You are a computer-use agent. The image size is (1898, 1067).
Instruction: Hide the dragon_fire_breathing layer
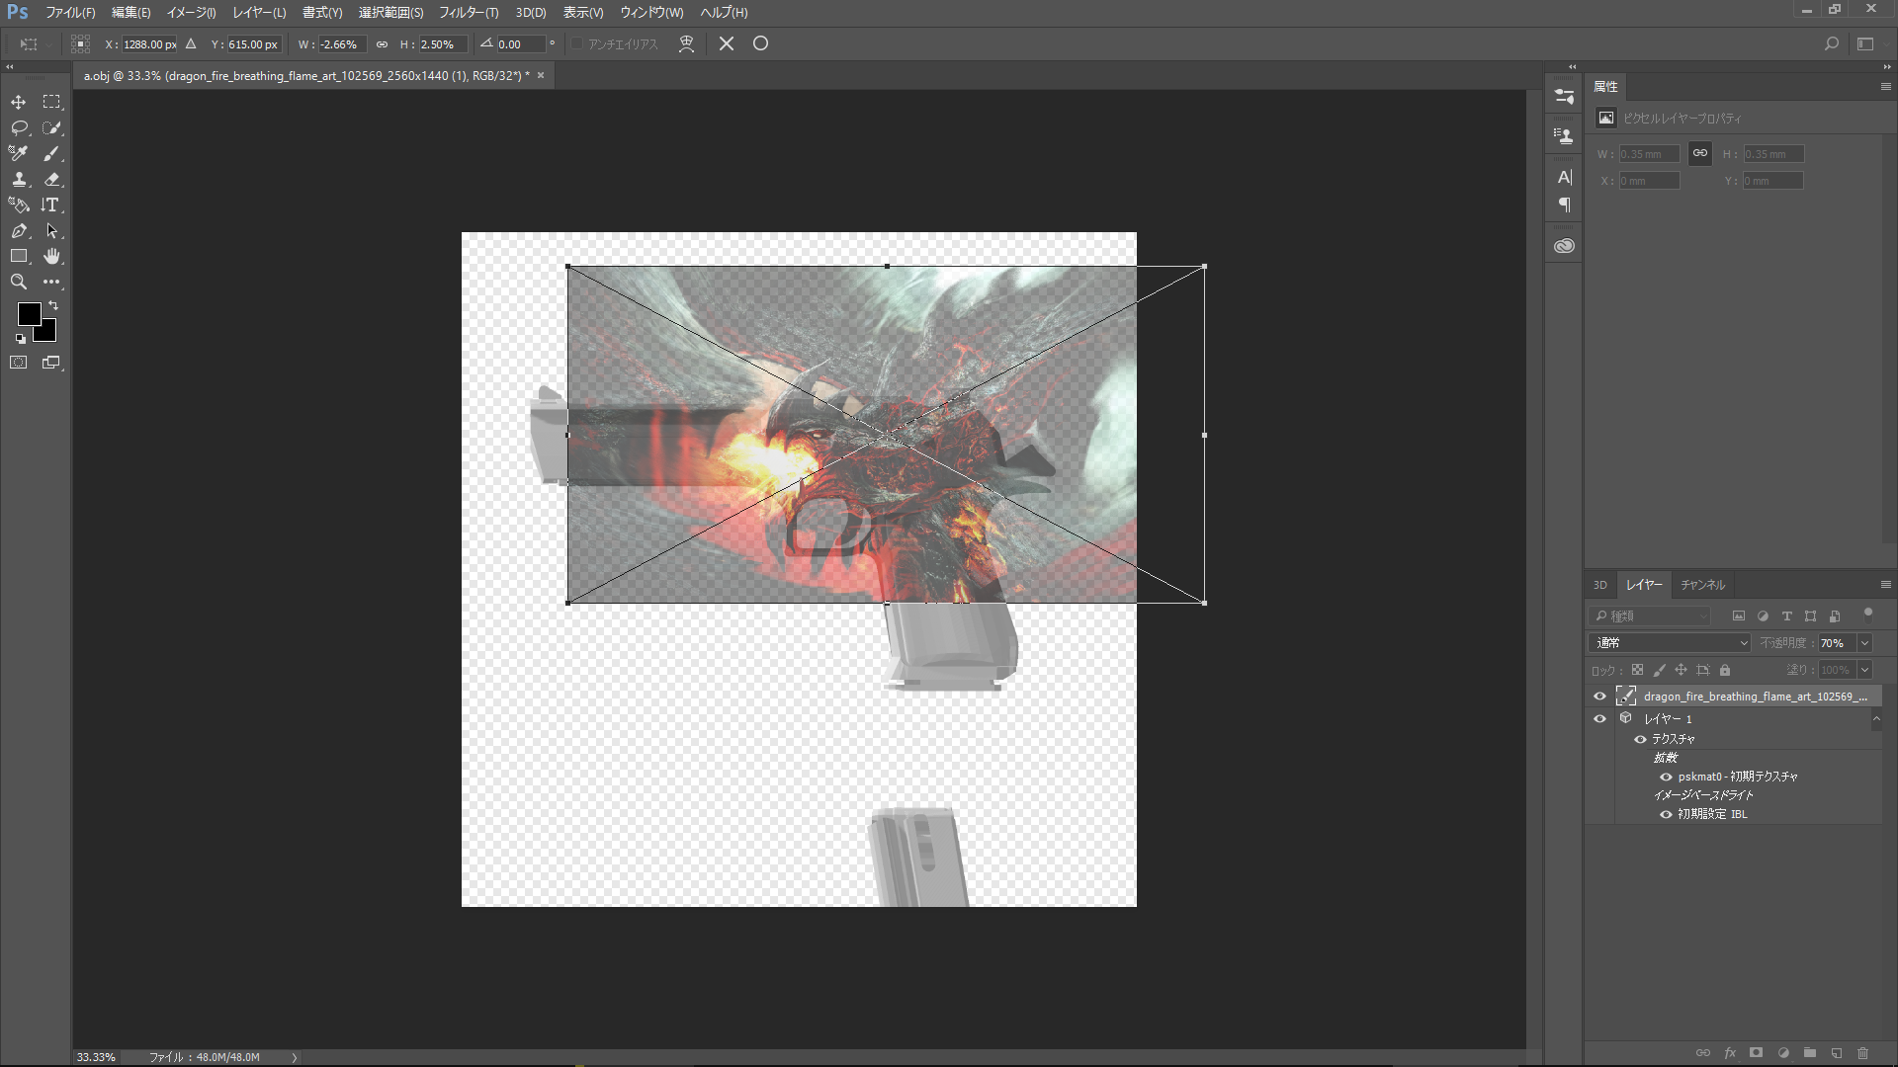point(1599,697)
